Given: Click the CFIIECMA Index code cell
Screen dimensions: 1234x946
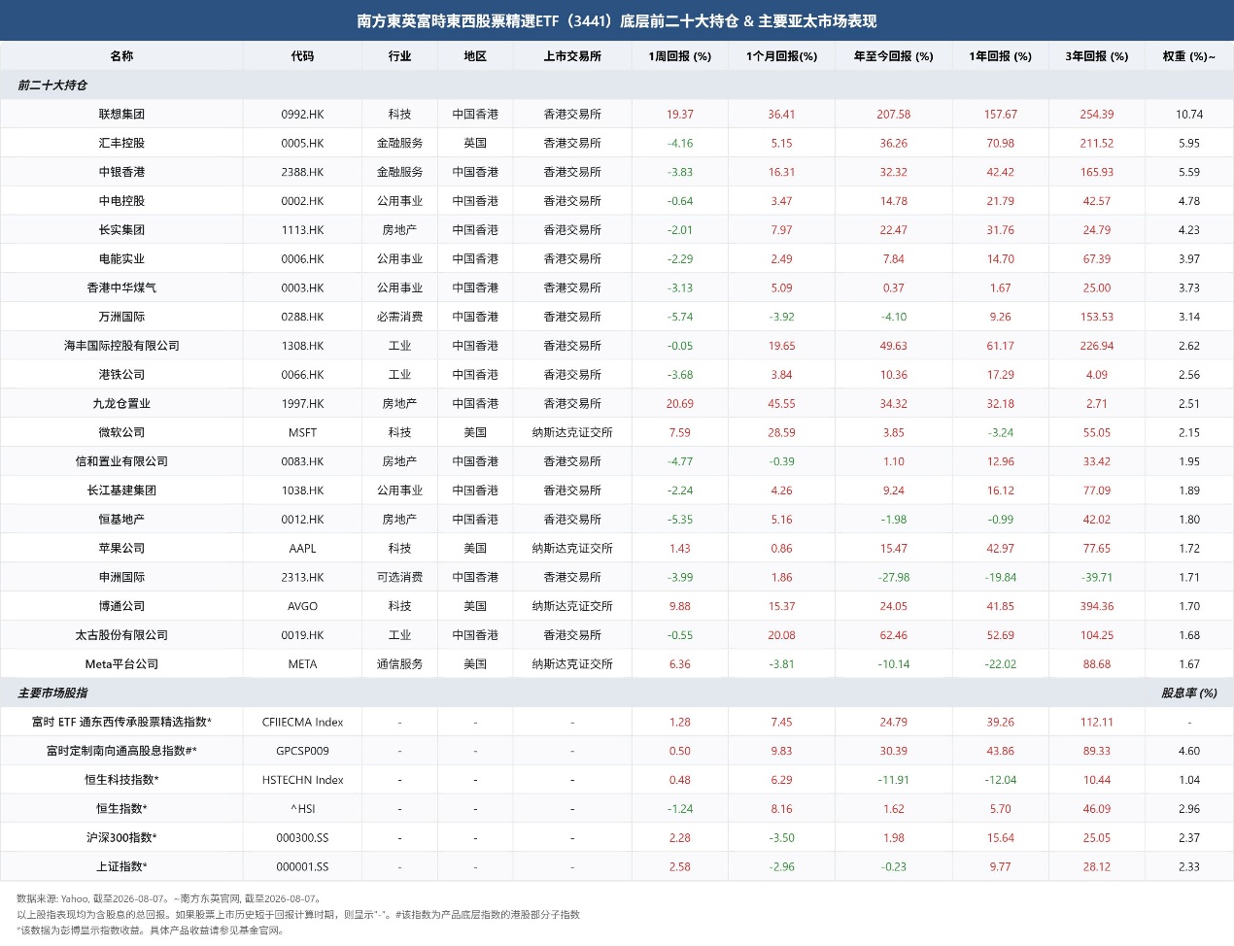Looking at the screenshot, I should coord(302,723).
